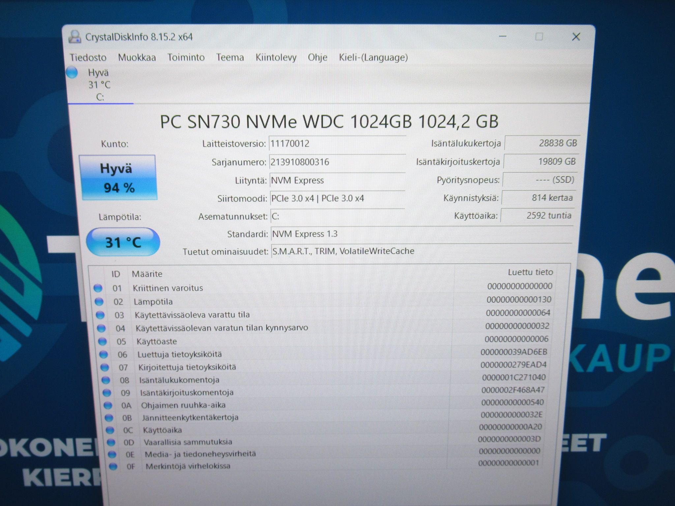The image size is (675, 506).
Task: Click the Hyvä 94 % health status button
Action: [x=118, y=178]
